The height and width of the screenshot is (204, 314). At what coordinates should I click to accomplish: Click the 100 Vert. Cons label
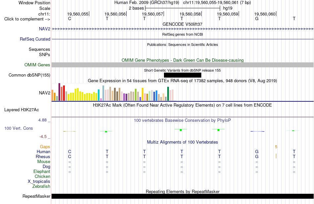19,128
